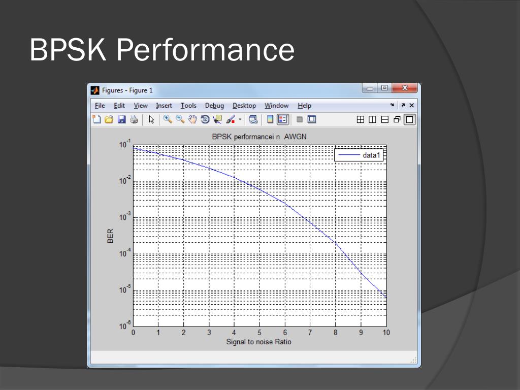The image size is (520, 390).
Task: Enable the Rotate 3D tool
Action: [205, 119]
